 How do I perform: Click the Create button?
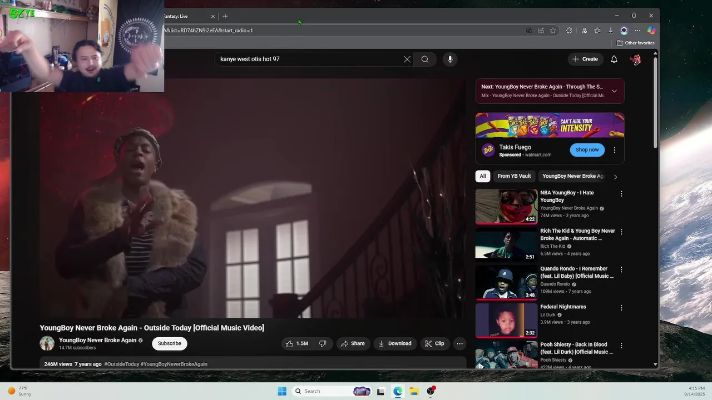[585, 59]
